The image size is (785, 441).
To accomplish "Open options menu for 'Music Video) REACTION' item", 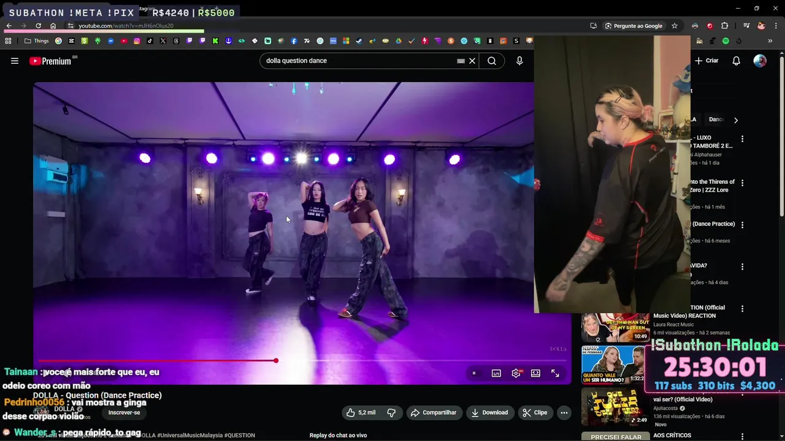I will pyautogui.click(x=742, y=309).
